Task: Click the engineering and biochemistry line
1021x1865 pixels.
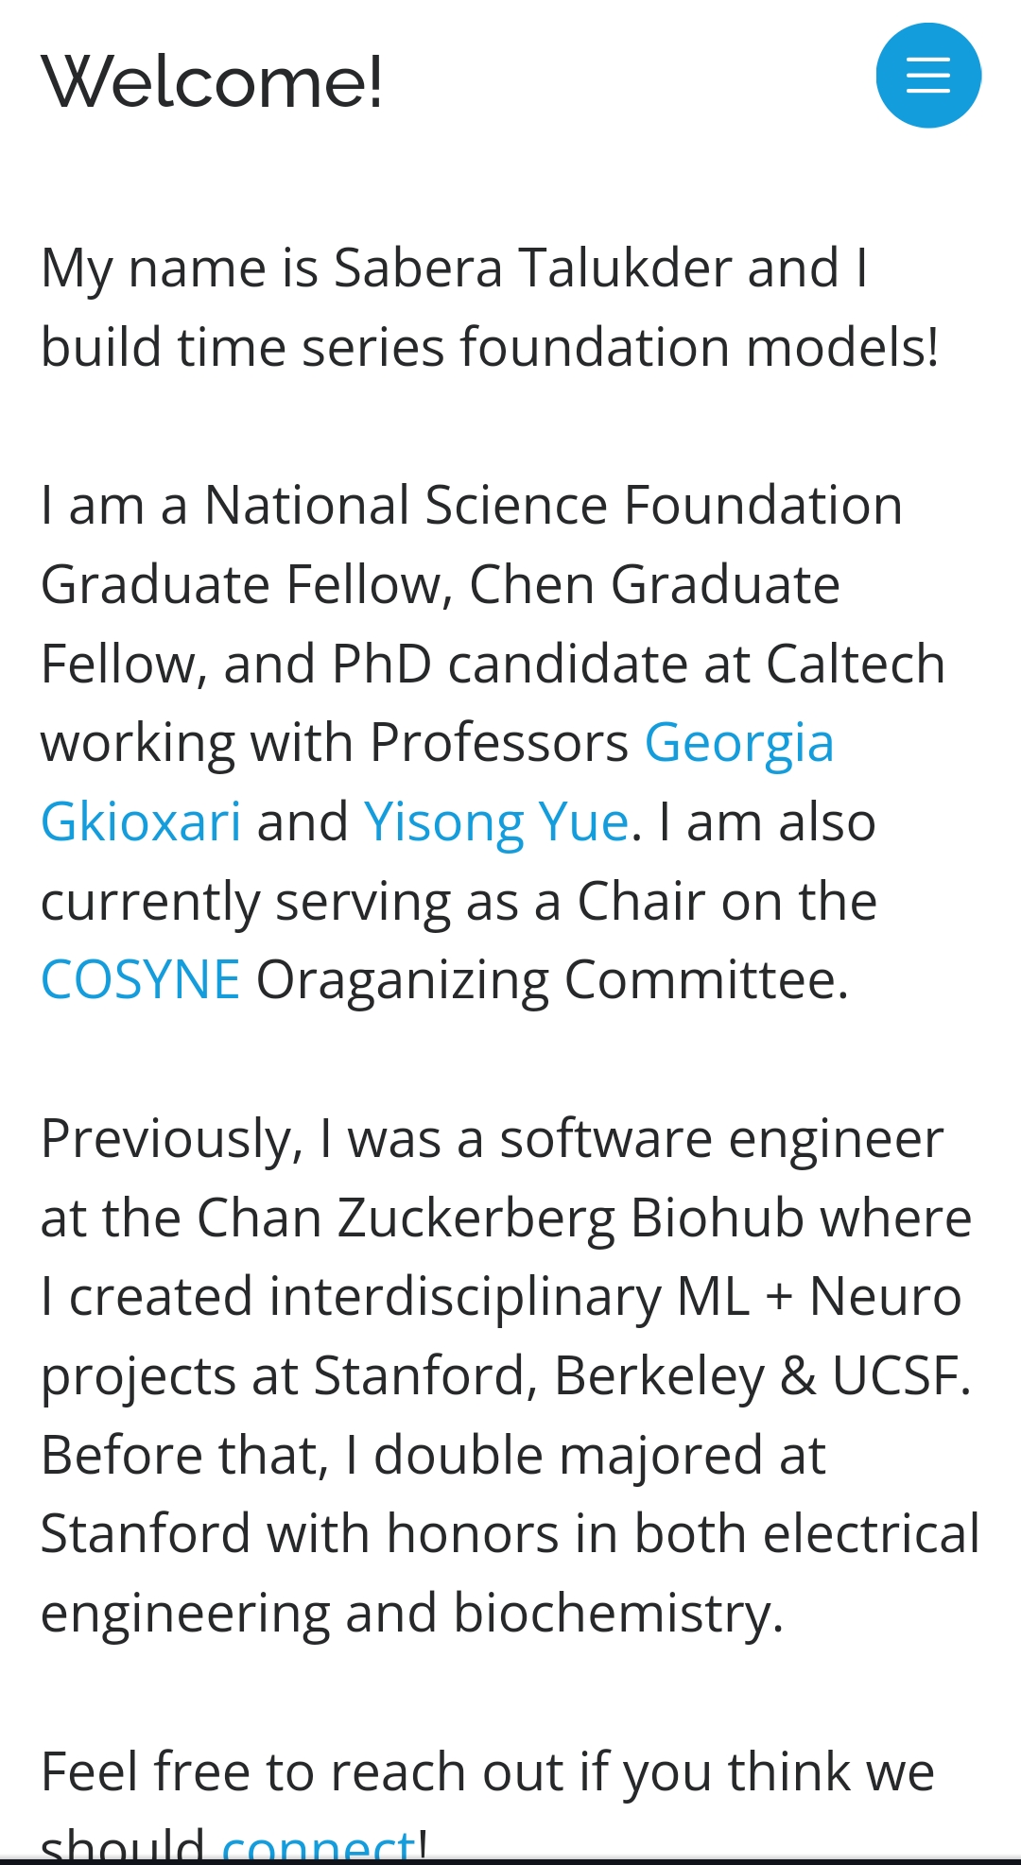Action: point(412,1614)
